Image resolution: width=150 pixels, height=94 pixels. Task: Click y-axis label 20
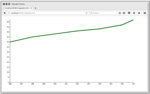pyautogui.click(x=8, y=62)
